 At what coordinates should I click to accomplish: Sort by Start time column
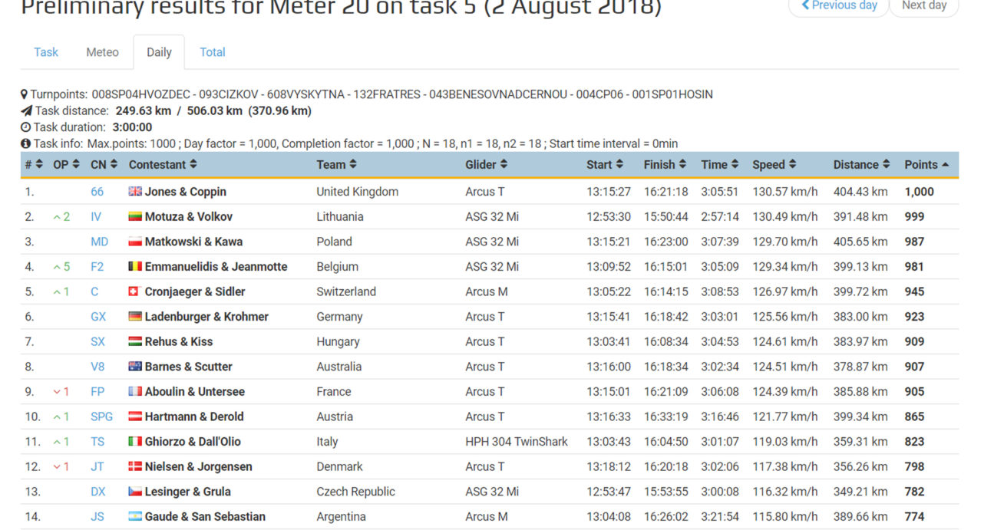[605, 165]
